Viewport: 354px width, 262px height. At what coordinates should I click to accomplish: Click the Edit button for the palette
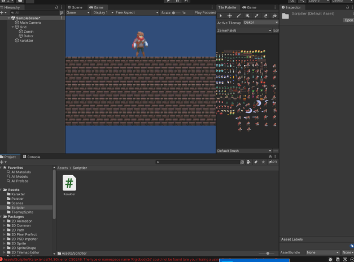tap(276, 30)
